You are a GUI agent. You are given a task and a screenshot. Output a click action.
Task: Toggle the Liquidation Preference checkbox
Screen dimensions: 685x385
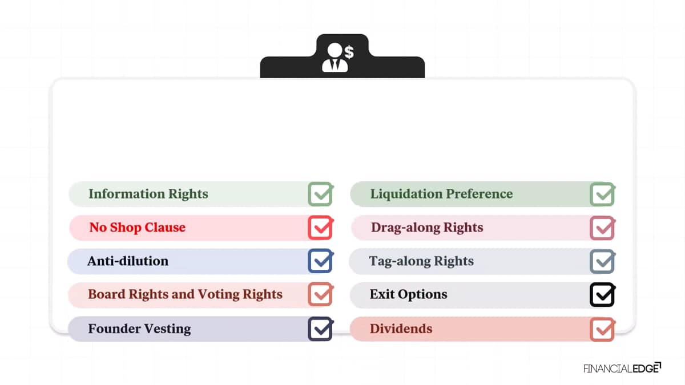click(602, 194)
